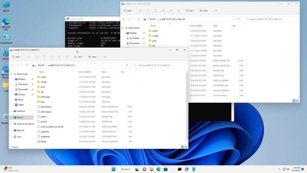Click the vertical scrollbar in the Y: window
The width and height of the screenshot is (307, 173).
click(187, 106)
